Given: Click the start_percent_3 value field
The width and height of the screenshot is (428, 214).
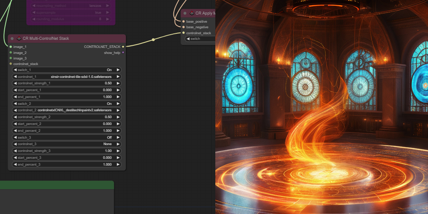Looking at the screenshot, I should (x=67, y=158).
